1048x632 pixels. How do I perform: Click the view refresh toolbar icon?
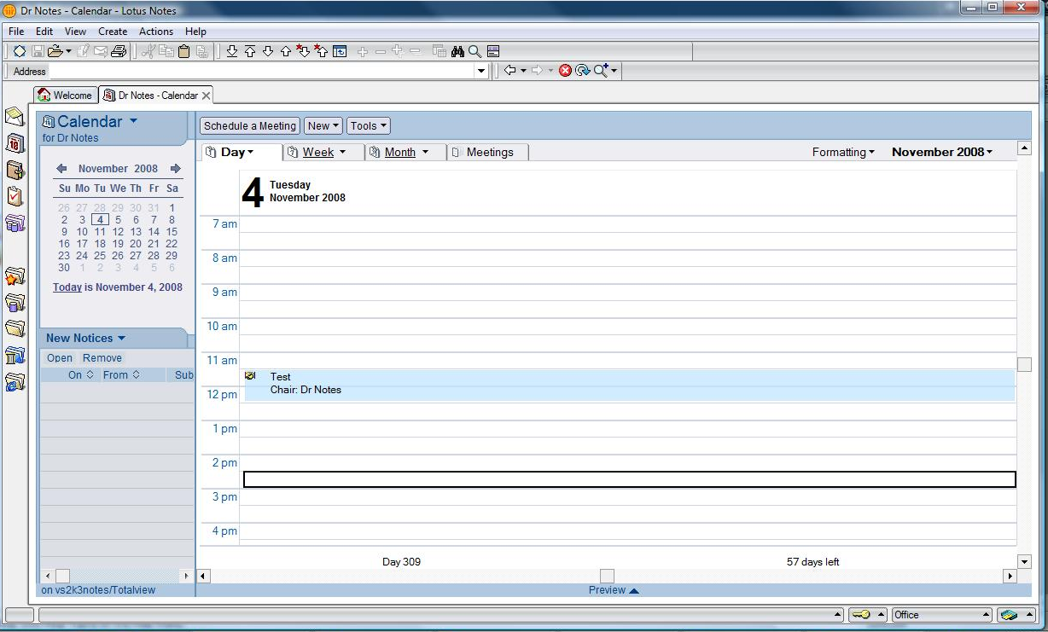point(340,51)
